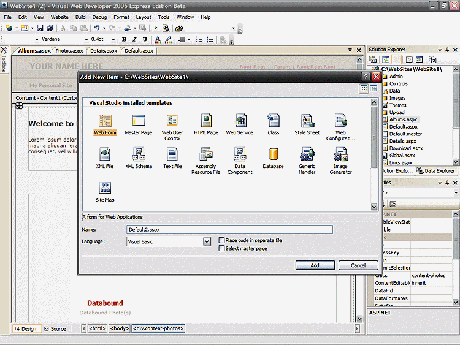Click the Cancel button
Screen dimensions: 460x345
pos(358,265)
